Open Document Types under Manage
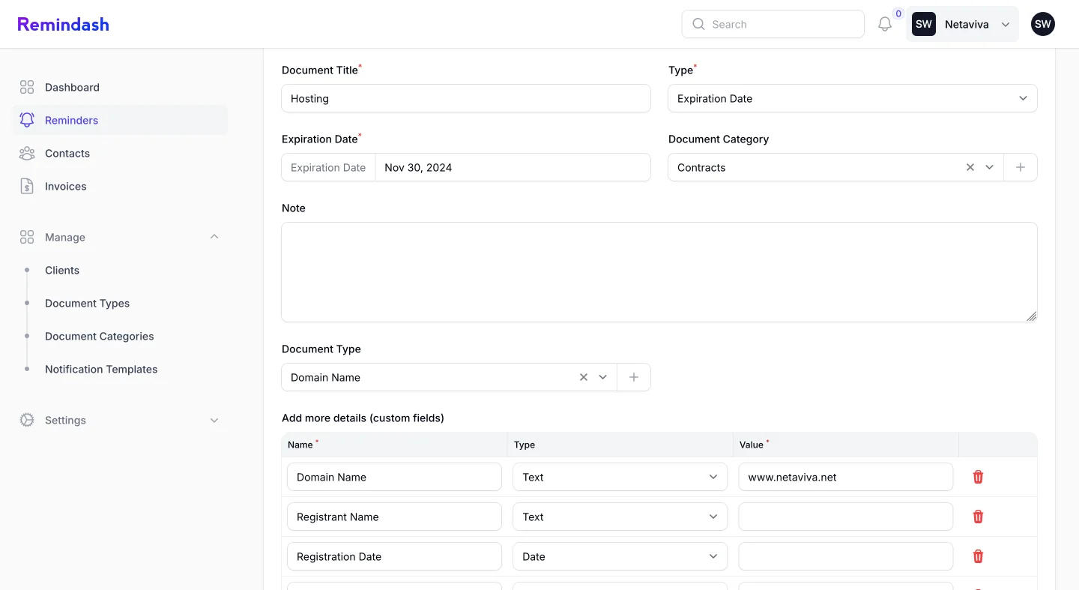This screenshot has height=590, width=1079. pyautogui.click(x=87, y=303)
